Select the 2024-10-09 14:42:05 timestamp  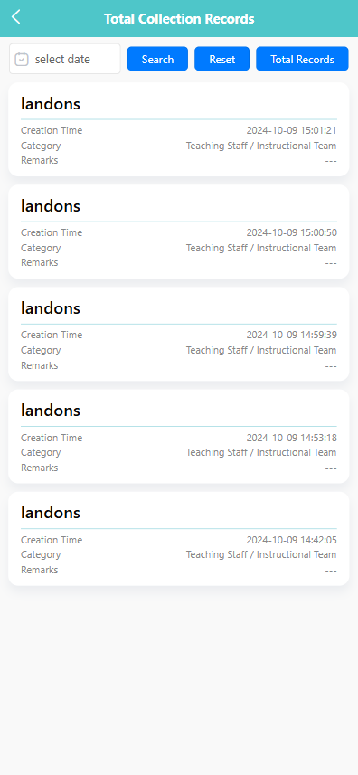coord(292,540)
